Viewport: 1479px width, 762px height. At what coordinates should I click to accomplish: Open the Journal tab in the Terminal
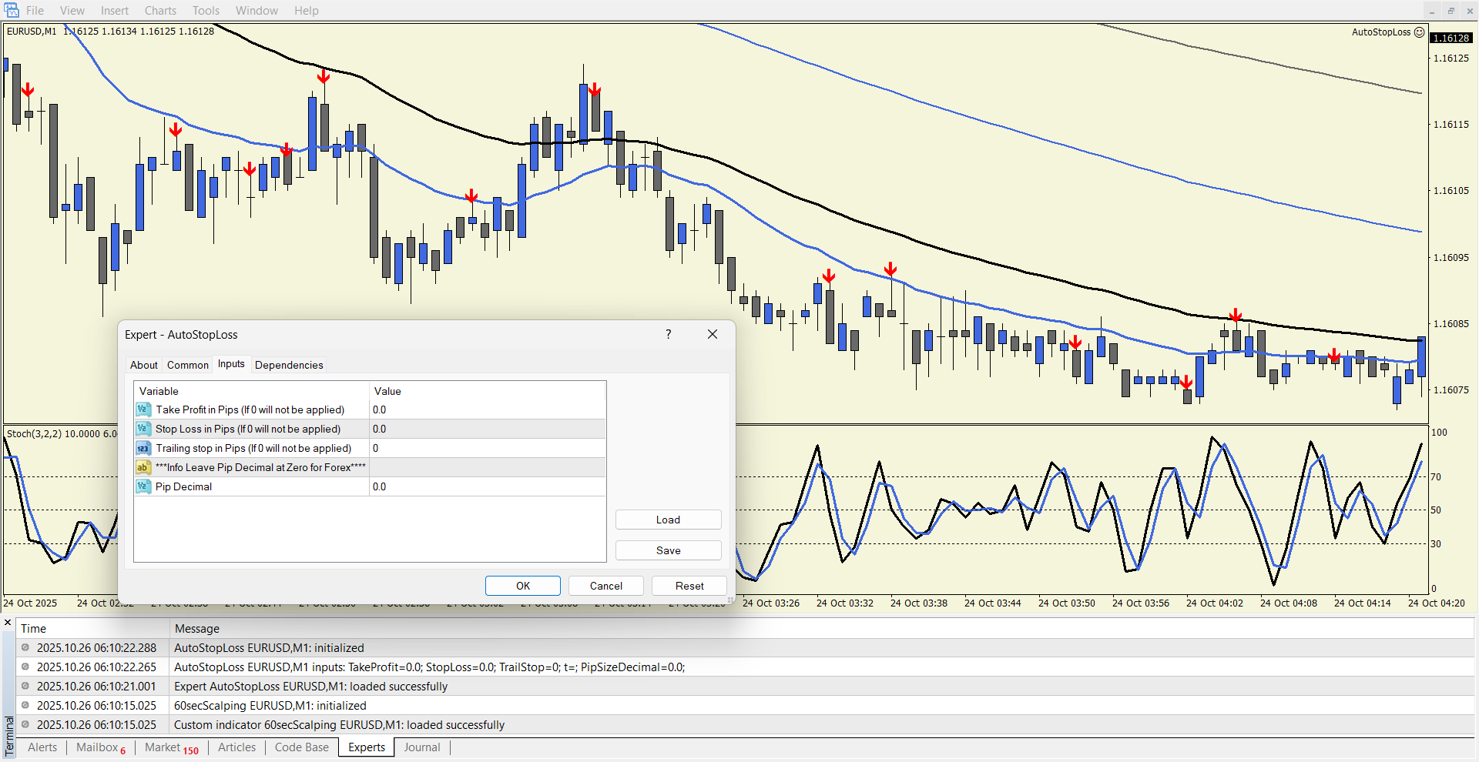coord(422,747)
